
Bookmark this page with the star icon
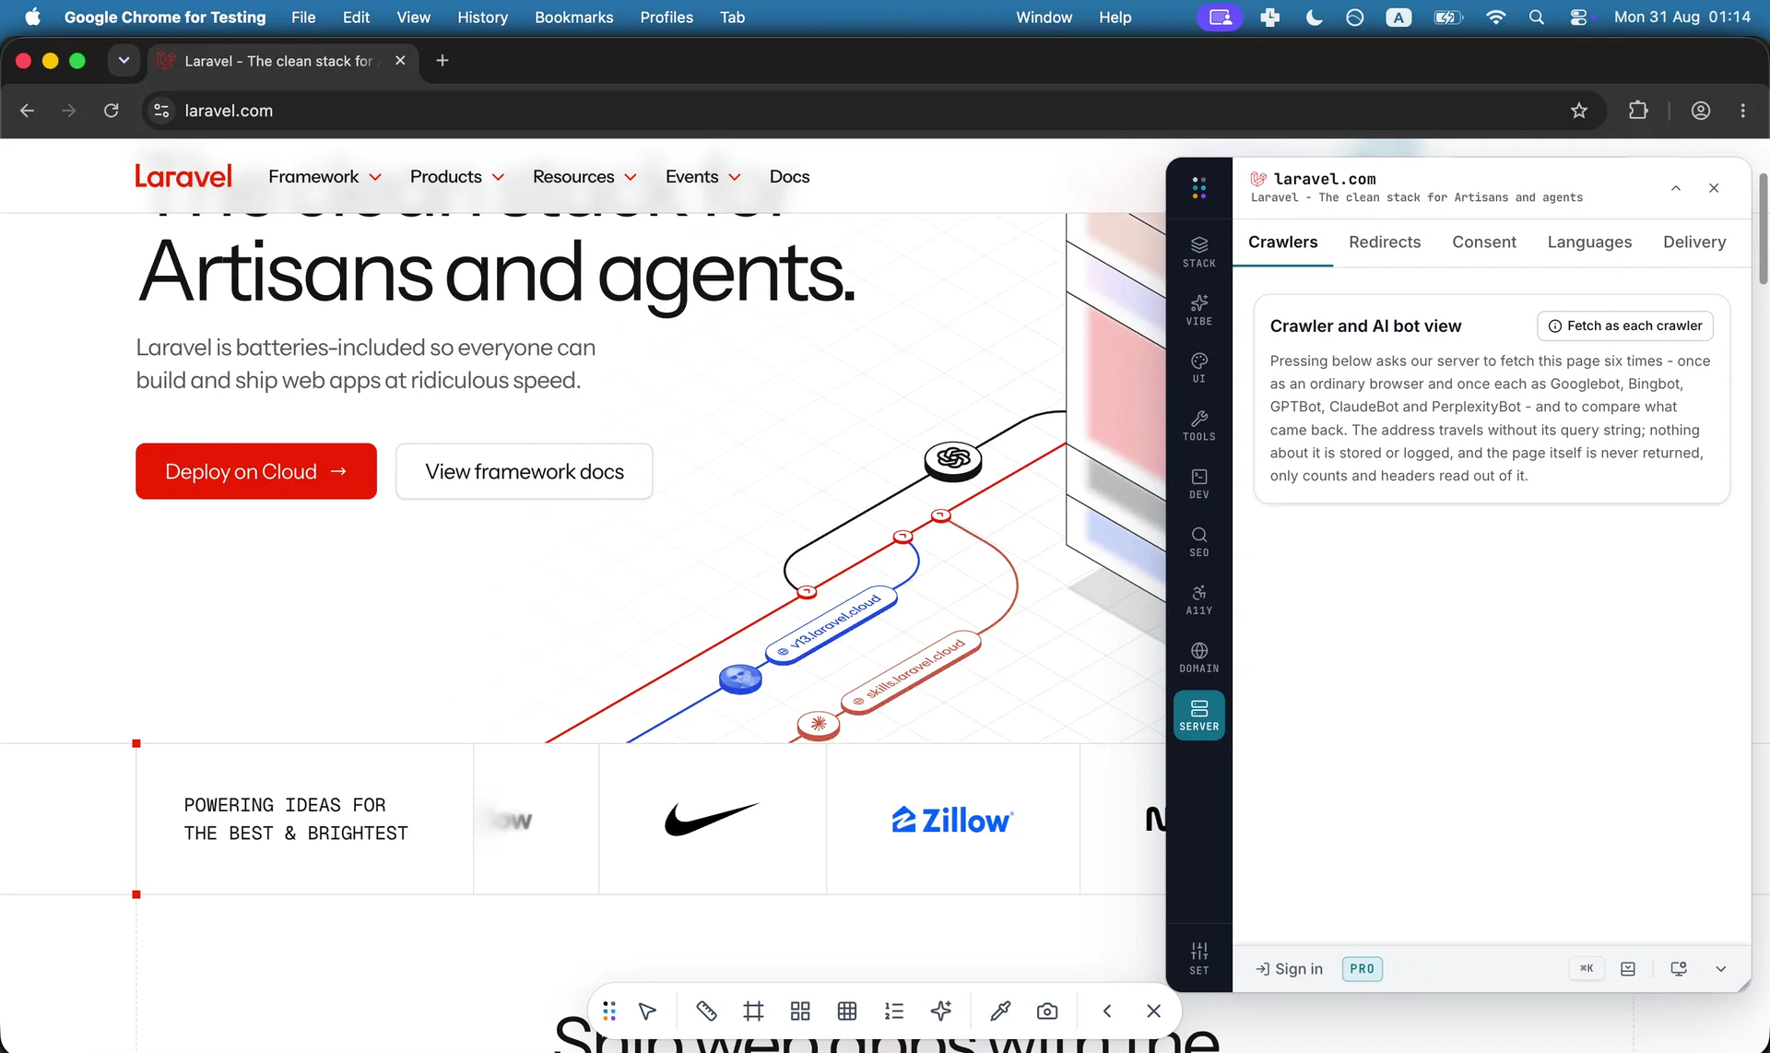[1579, 111]
